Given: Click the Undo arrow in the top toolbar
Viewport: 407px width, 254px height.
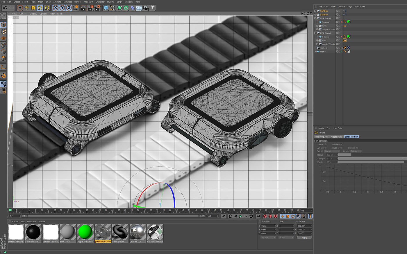Looking at the screenshot, I should click(5, 8).
